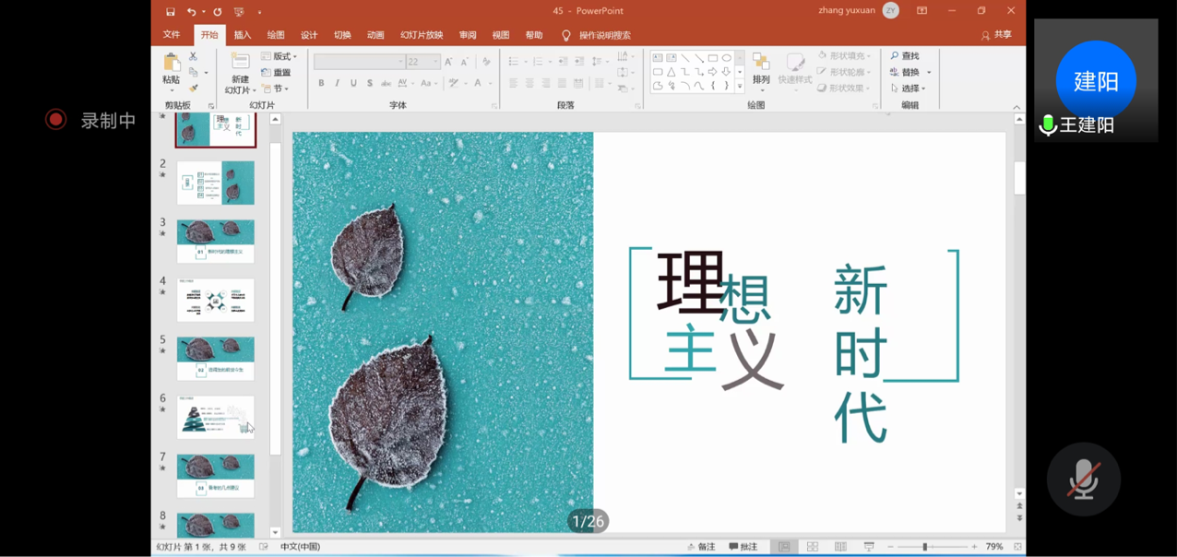The height and width of the screenshot is (557, 1177).
Task: Click the Share (共享) button
Action: (996, 35)
